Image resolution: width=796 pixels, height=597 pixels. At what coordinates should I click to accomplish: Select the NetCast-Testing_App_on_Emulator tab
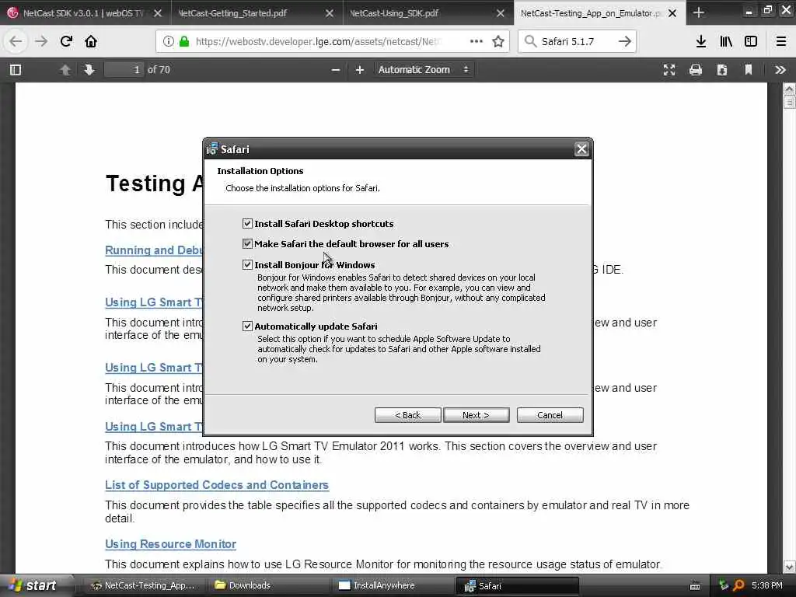click(591, 12)
